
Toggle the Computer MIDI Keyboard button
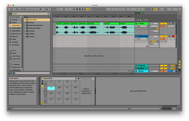(155, 9)
